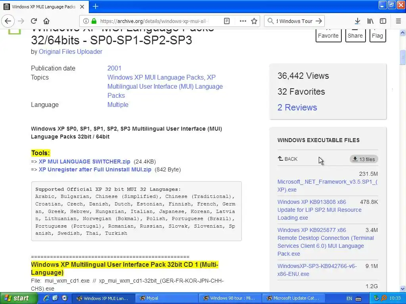Image resolution: width=406 pixels, height=304 pixels.
Task: Open KB913808 LIP SP2 MUI Resource Loading link
Action: click(x=319, y=210)
